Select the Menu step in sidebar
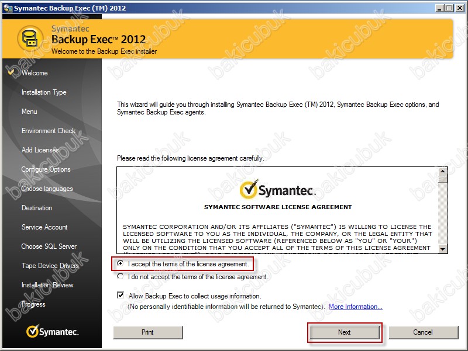468x351 pixels. pos(29,112)
